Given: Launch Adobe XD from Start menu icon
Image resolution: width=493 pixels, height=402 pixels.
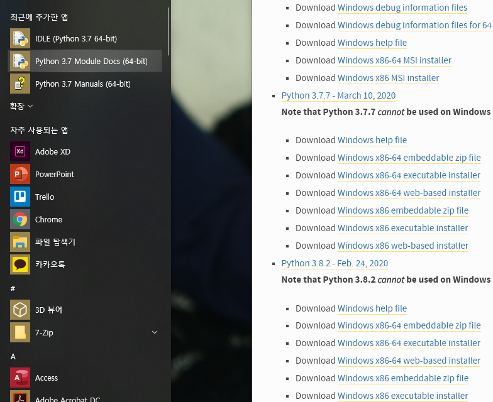Looking at the screenshot, I should [20, 151].
